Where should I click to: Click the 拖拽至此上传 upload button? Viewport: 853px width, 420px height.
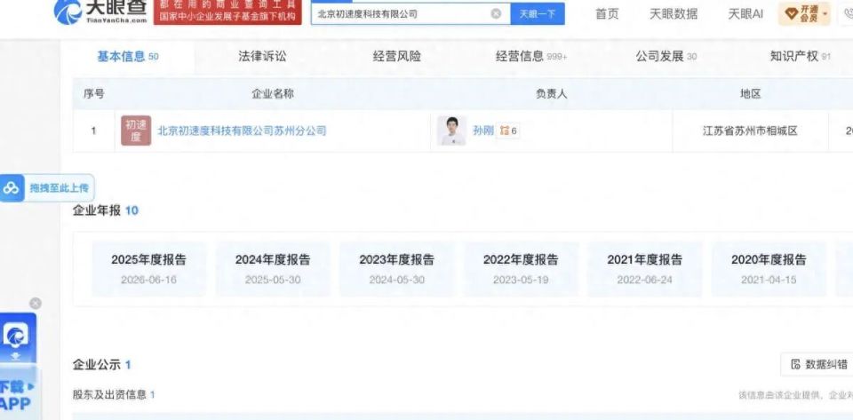click(x=47, y=188)
